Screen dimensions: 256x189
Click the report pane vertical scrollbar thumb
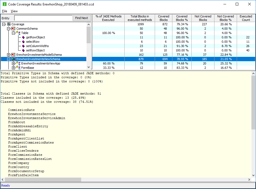(x=253, y=102)
